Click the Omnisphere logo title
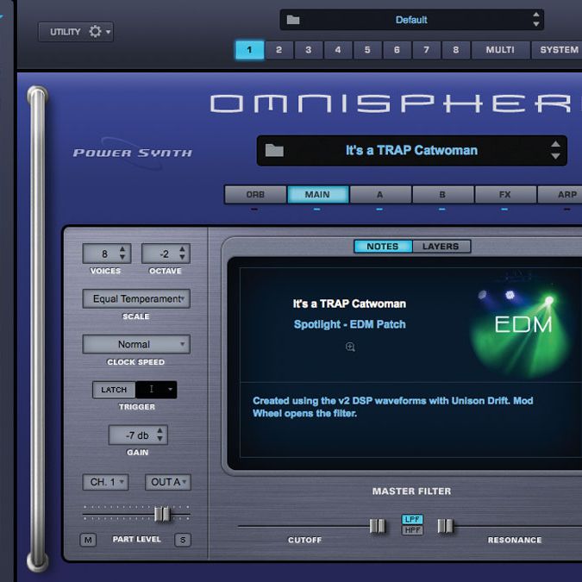Image resolution: width=582 pixels, height=582 pixels. click(396, 103)
